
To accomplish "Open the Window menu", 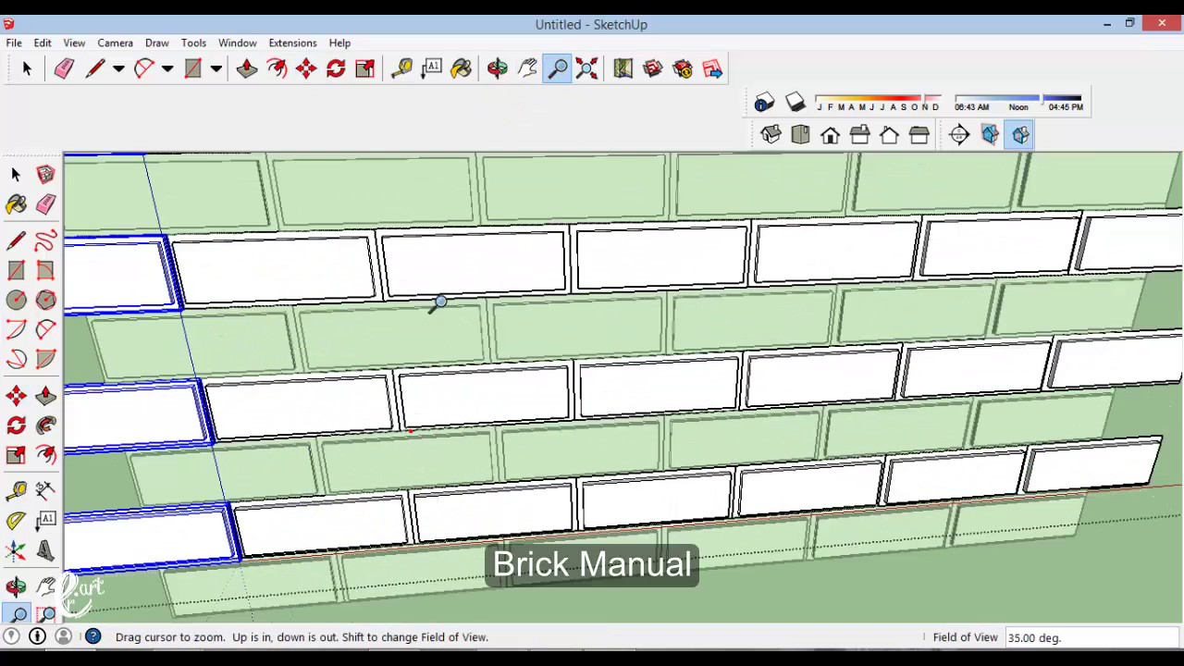I will [238, 43].
